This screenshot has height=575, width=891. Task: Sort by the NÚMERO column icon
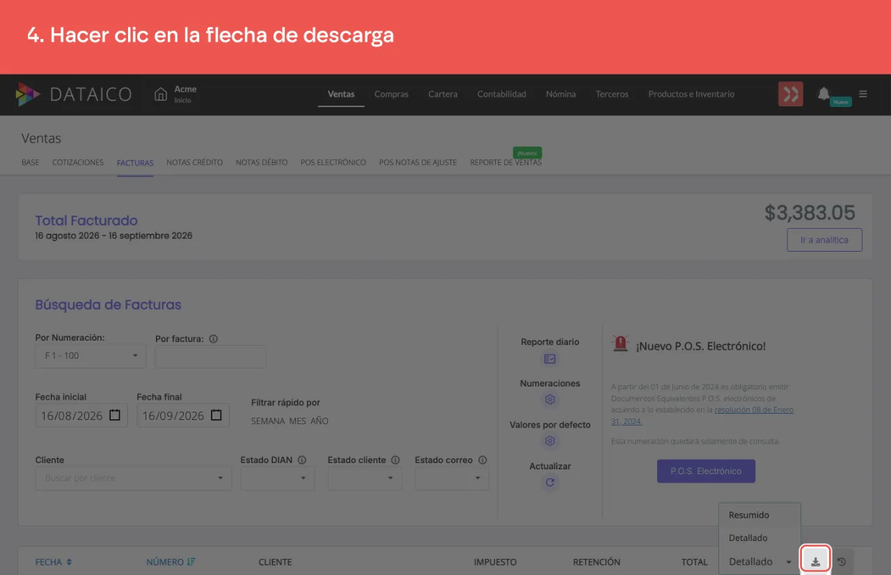tap(191, 562)
